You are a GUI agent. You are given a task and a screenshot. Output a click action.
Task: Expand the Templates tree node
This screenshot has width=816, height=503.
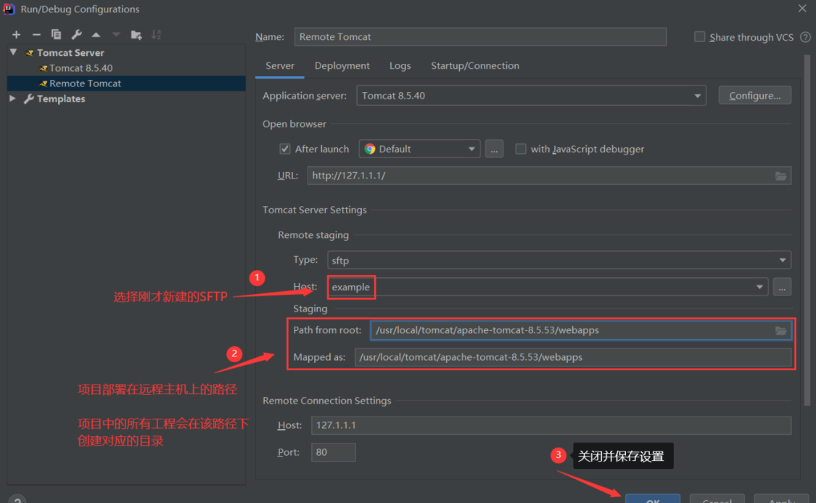(x=13, y=99)
